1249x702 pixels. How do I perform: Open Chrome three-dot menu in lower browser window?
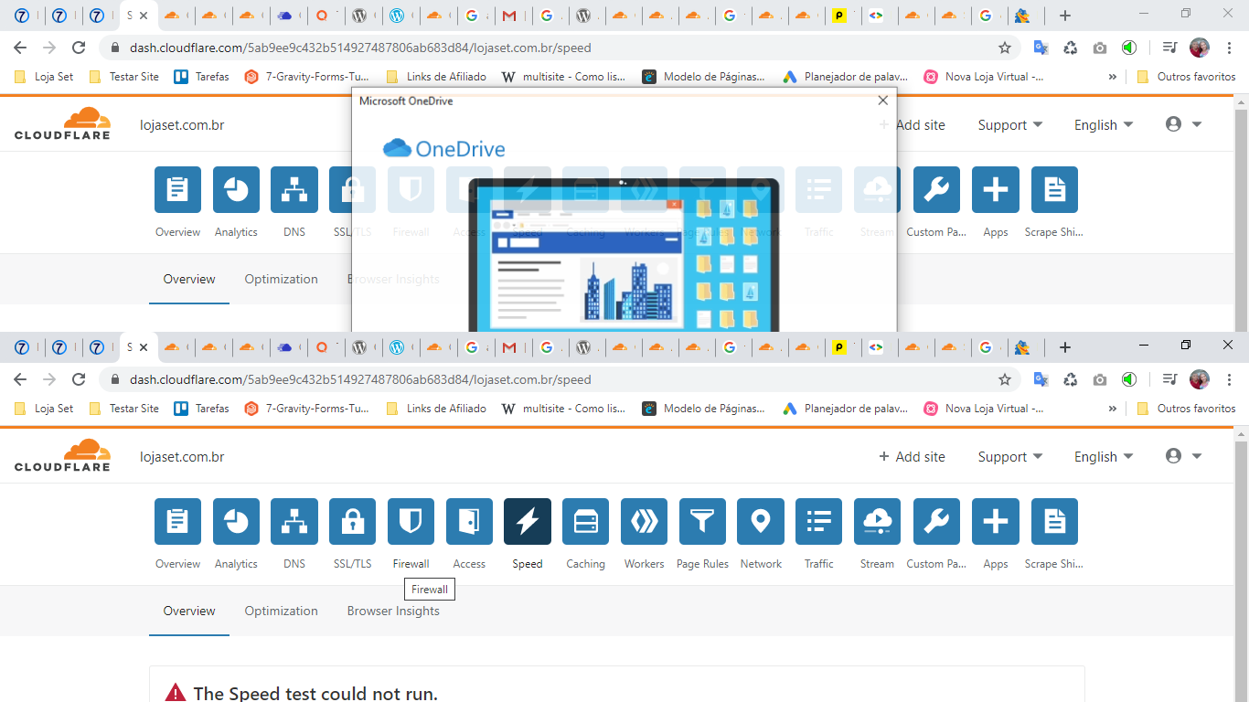tap(1229, 379)
